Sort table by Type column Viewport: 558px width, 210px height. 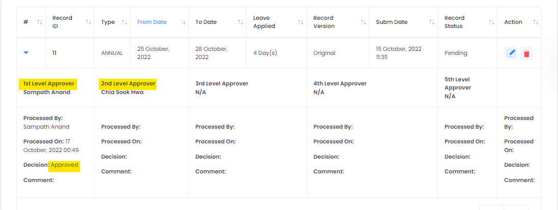[125, 22]
